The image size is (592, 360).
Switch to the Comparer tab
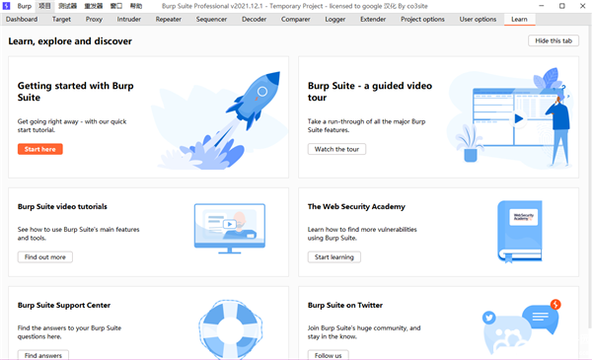click(x=295, y=20)
